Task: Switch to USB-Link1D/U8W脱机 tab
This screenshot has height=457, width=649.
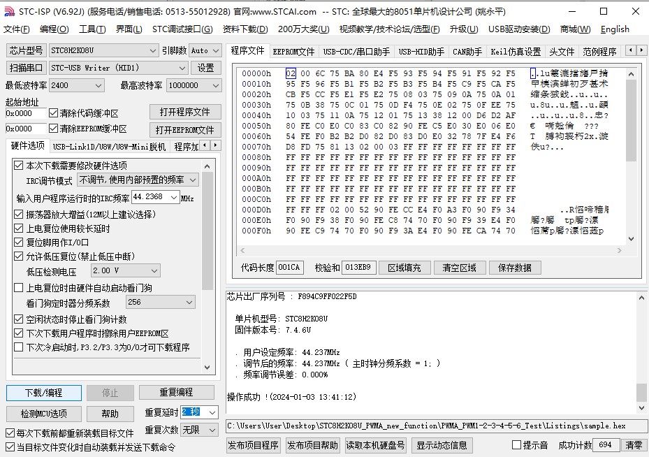Action: tap(109, 147)
